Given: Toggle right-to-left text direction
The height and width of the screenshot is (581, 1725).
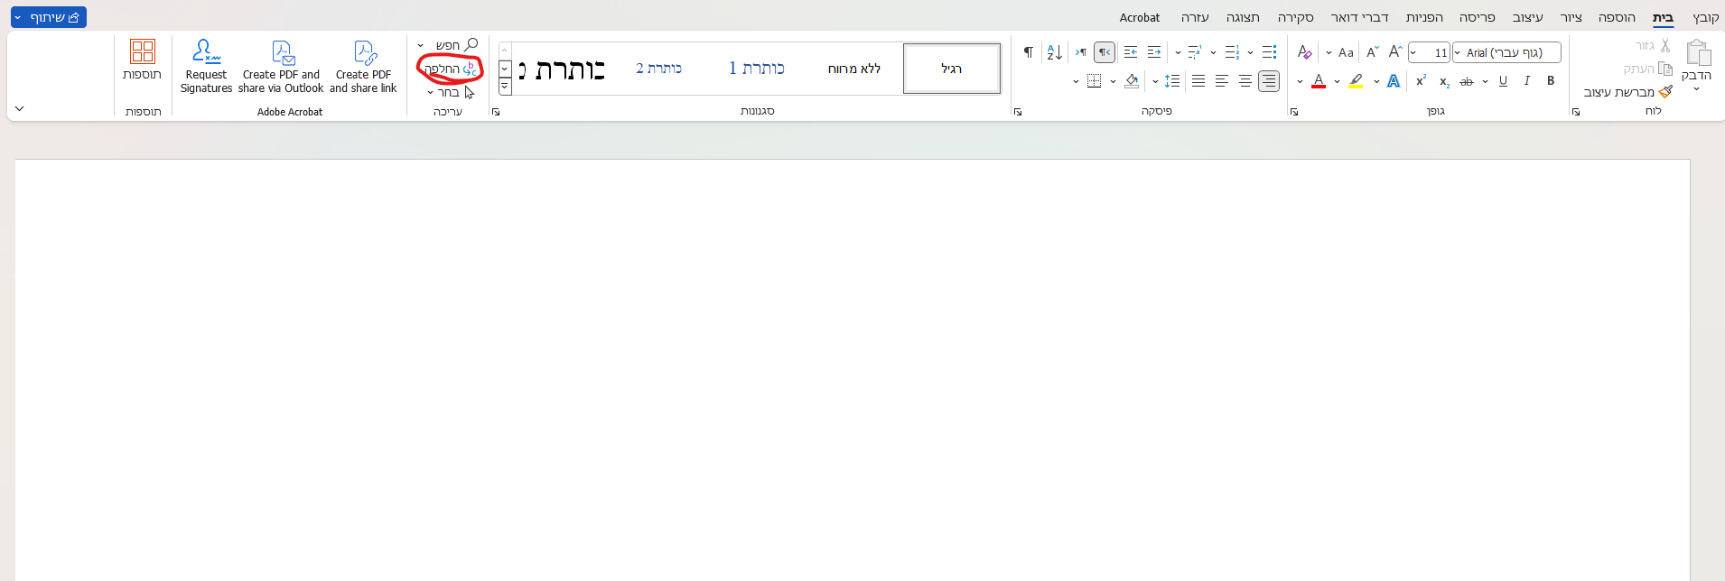Looking at the screenshot, I should tap(1105, 52).
